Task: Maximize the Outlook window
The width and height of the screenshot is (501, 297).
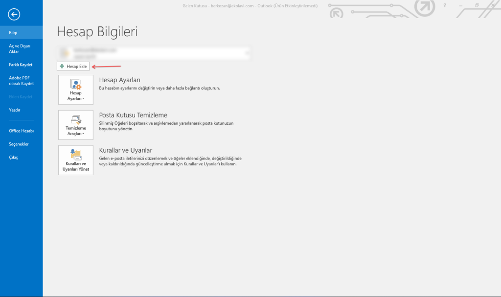Action: tap(477, 5)
